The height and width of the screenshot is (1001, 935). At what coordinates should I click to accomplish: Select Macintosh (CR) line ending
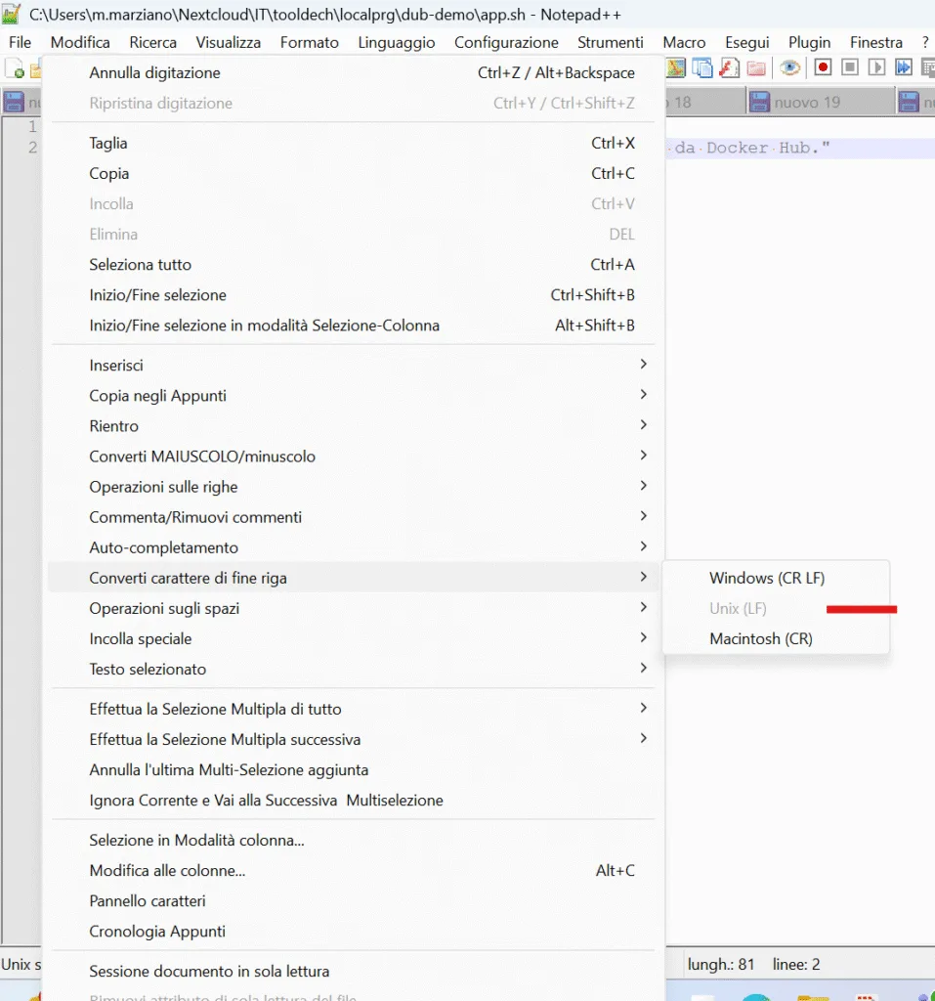click(760, 638)
